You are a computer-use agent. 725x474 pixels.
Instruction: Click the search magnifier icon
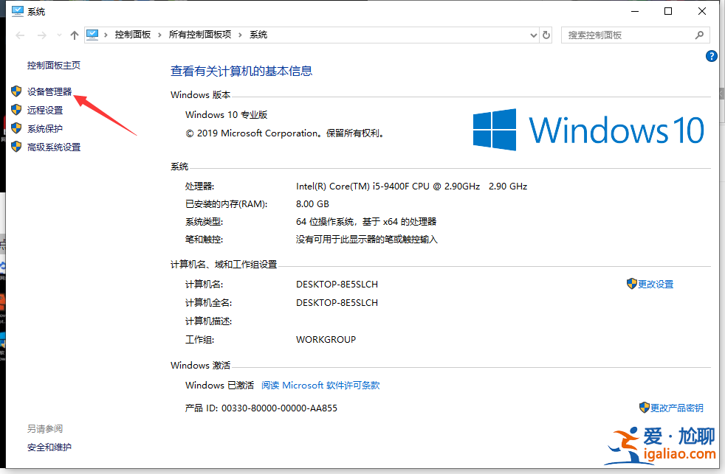699,35
